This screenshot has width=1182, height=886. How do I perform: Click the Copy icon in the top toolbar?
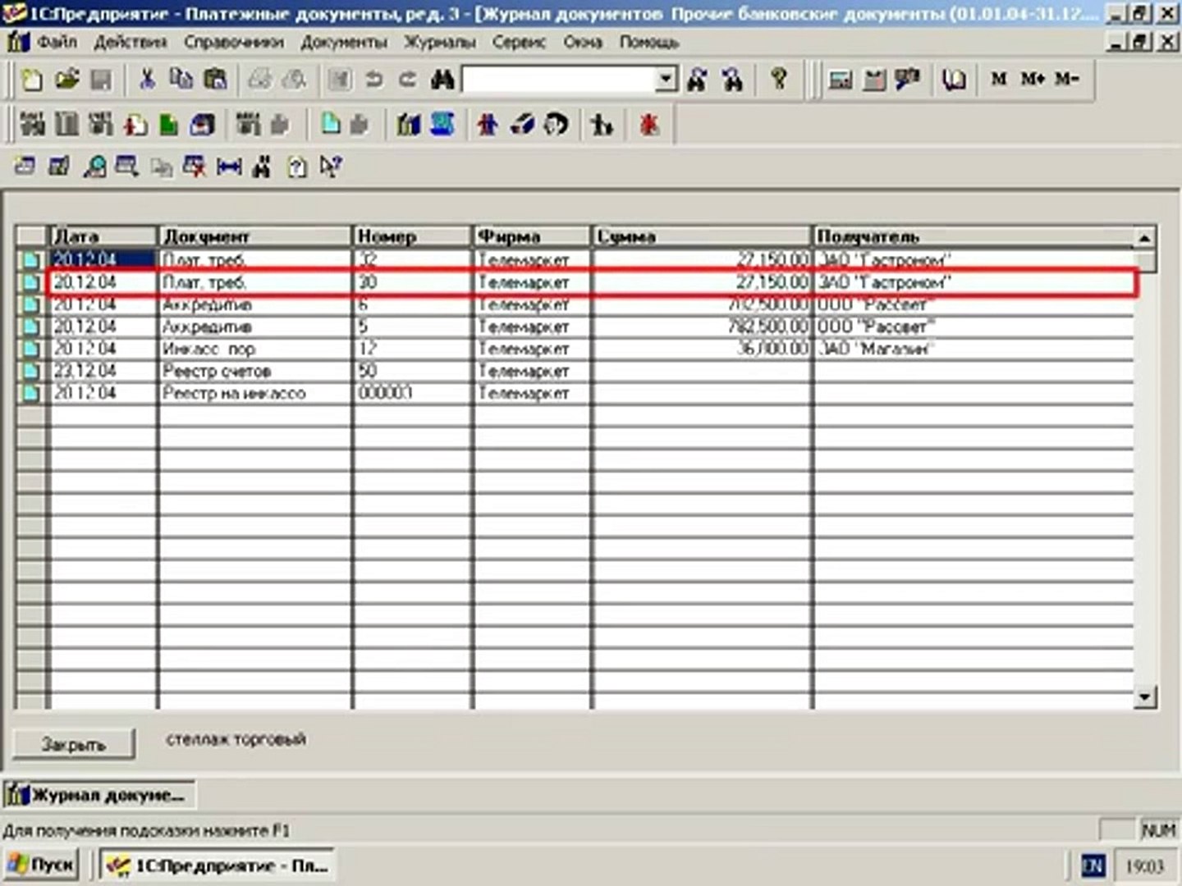[181, 80]
